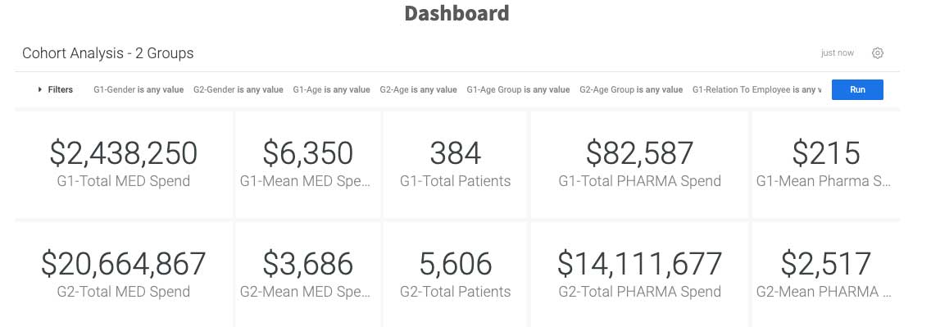Click the blue Run button

pyautogui.click(x=856, y=89)
